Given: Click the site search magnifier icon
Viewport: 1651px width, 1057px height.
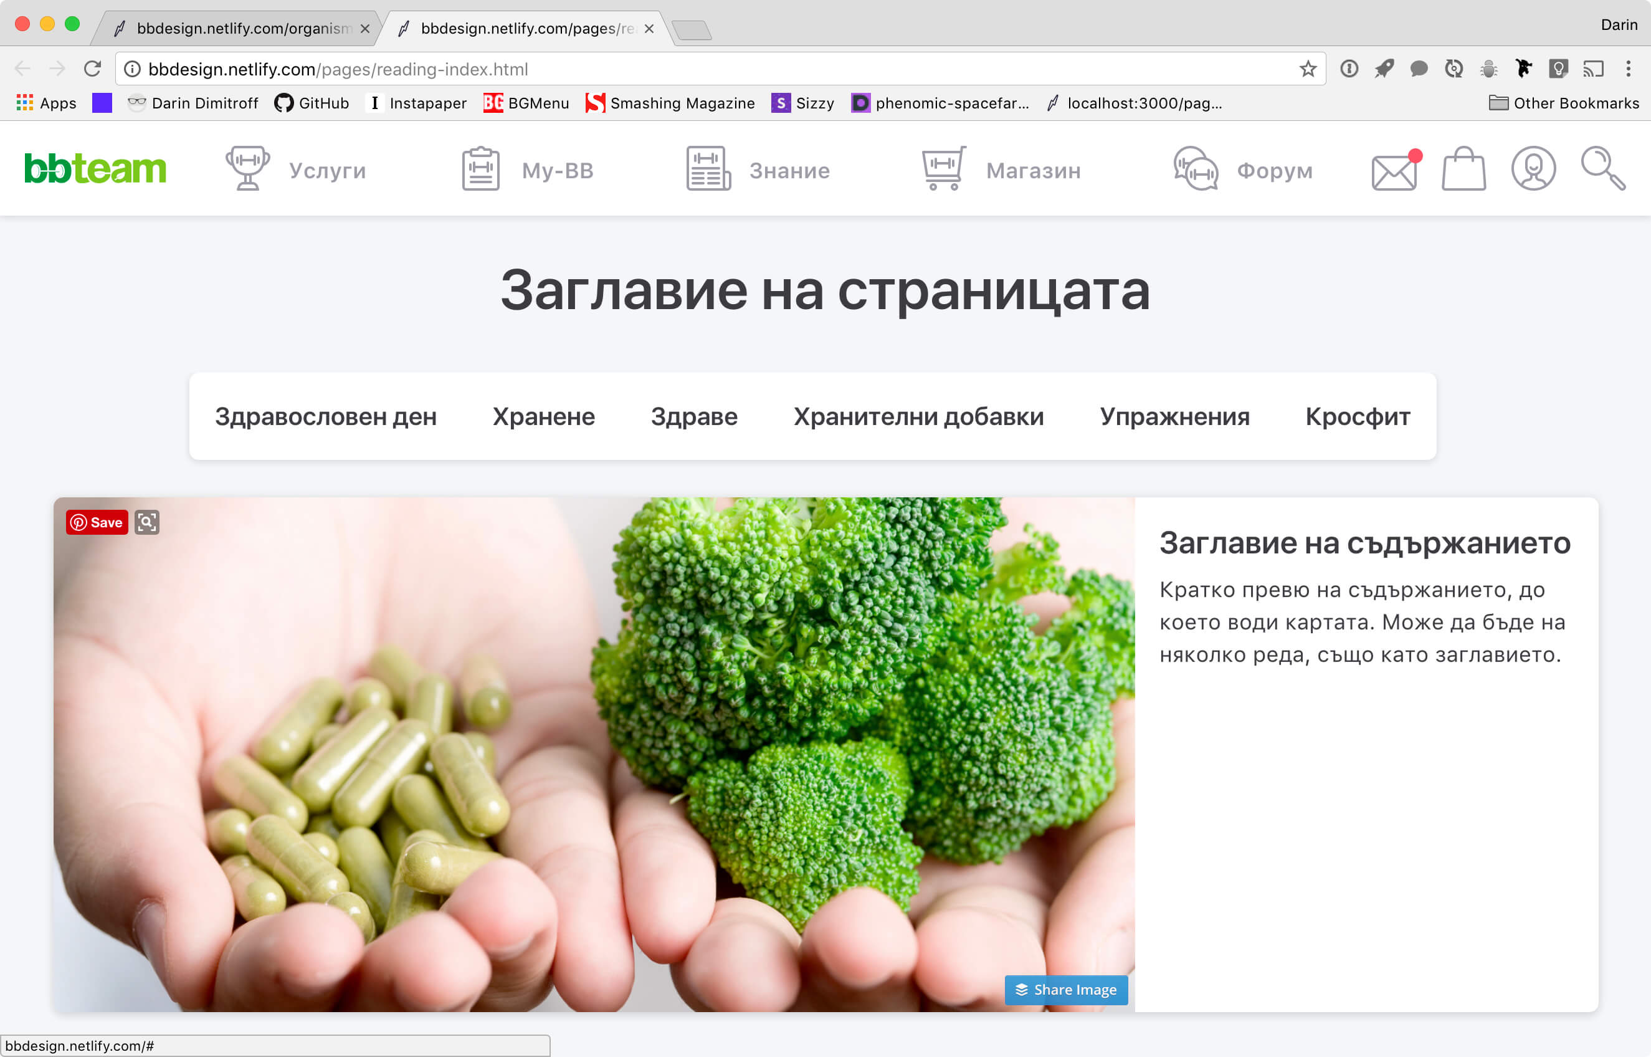Looking at the screenshot, I should [x=1602, y=168].
